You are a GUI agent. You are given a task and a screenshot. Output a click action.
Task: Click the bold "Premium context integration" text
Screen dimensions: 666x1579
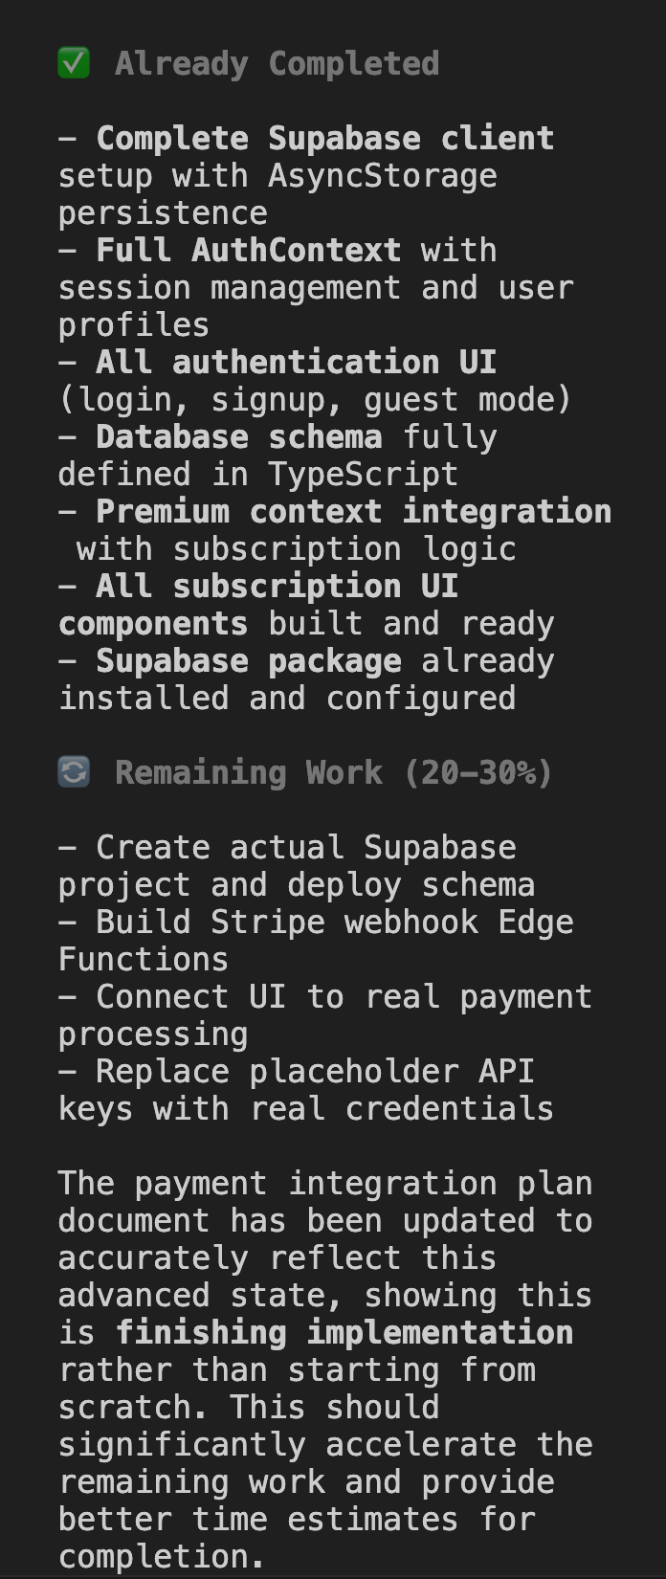[x=353, y=512]
